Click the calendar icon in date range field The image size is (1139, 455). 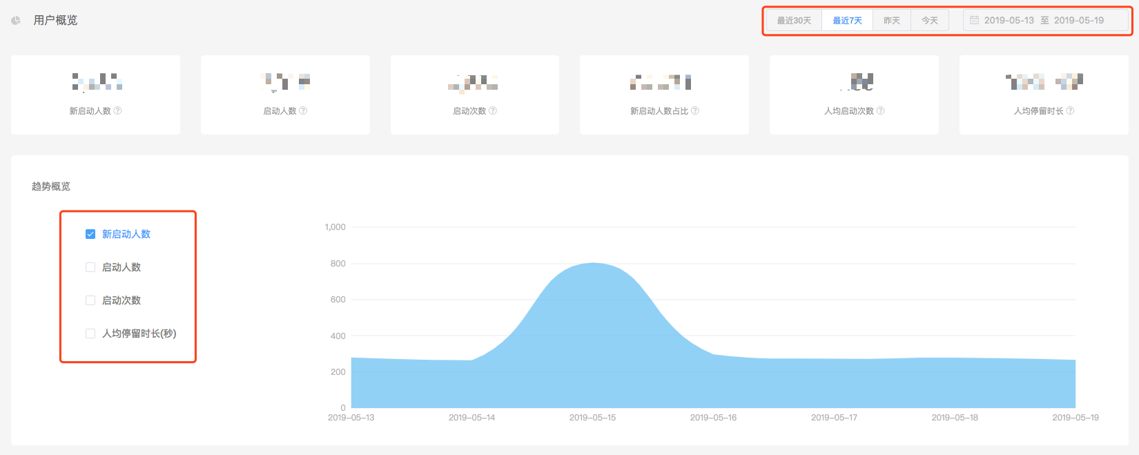tap(974, 20)
